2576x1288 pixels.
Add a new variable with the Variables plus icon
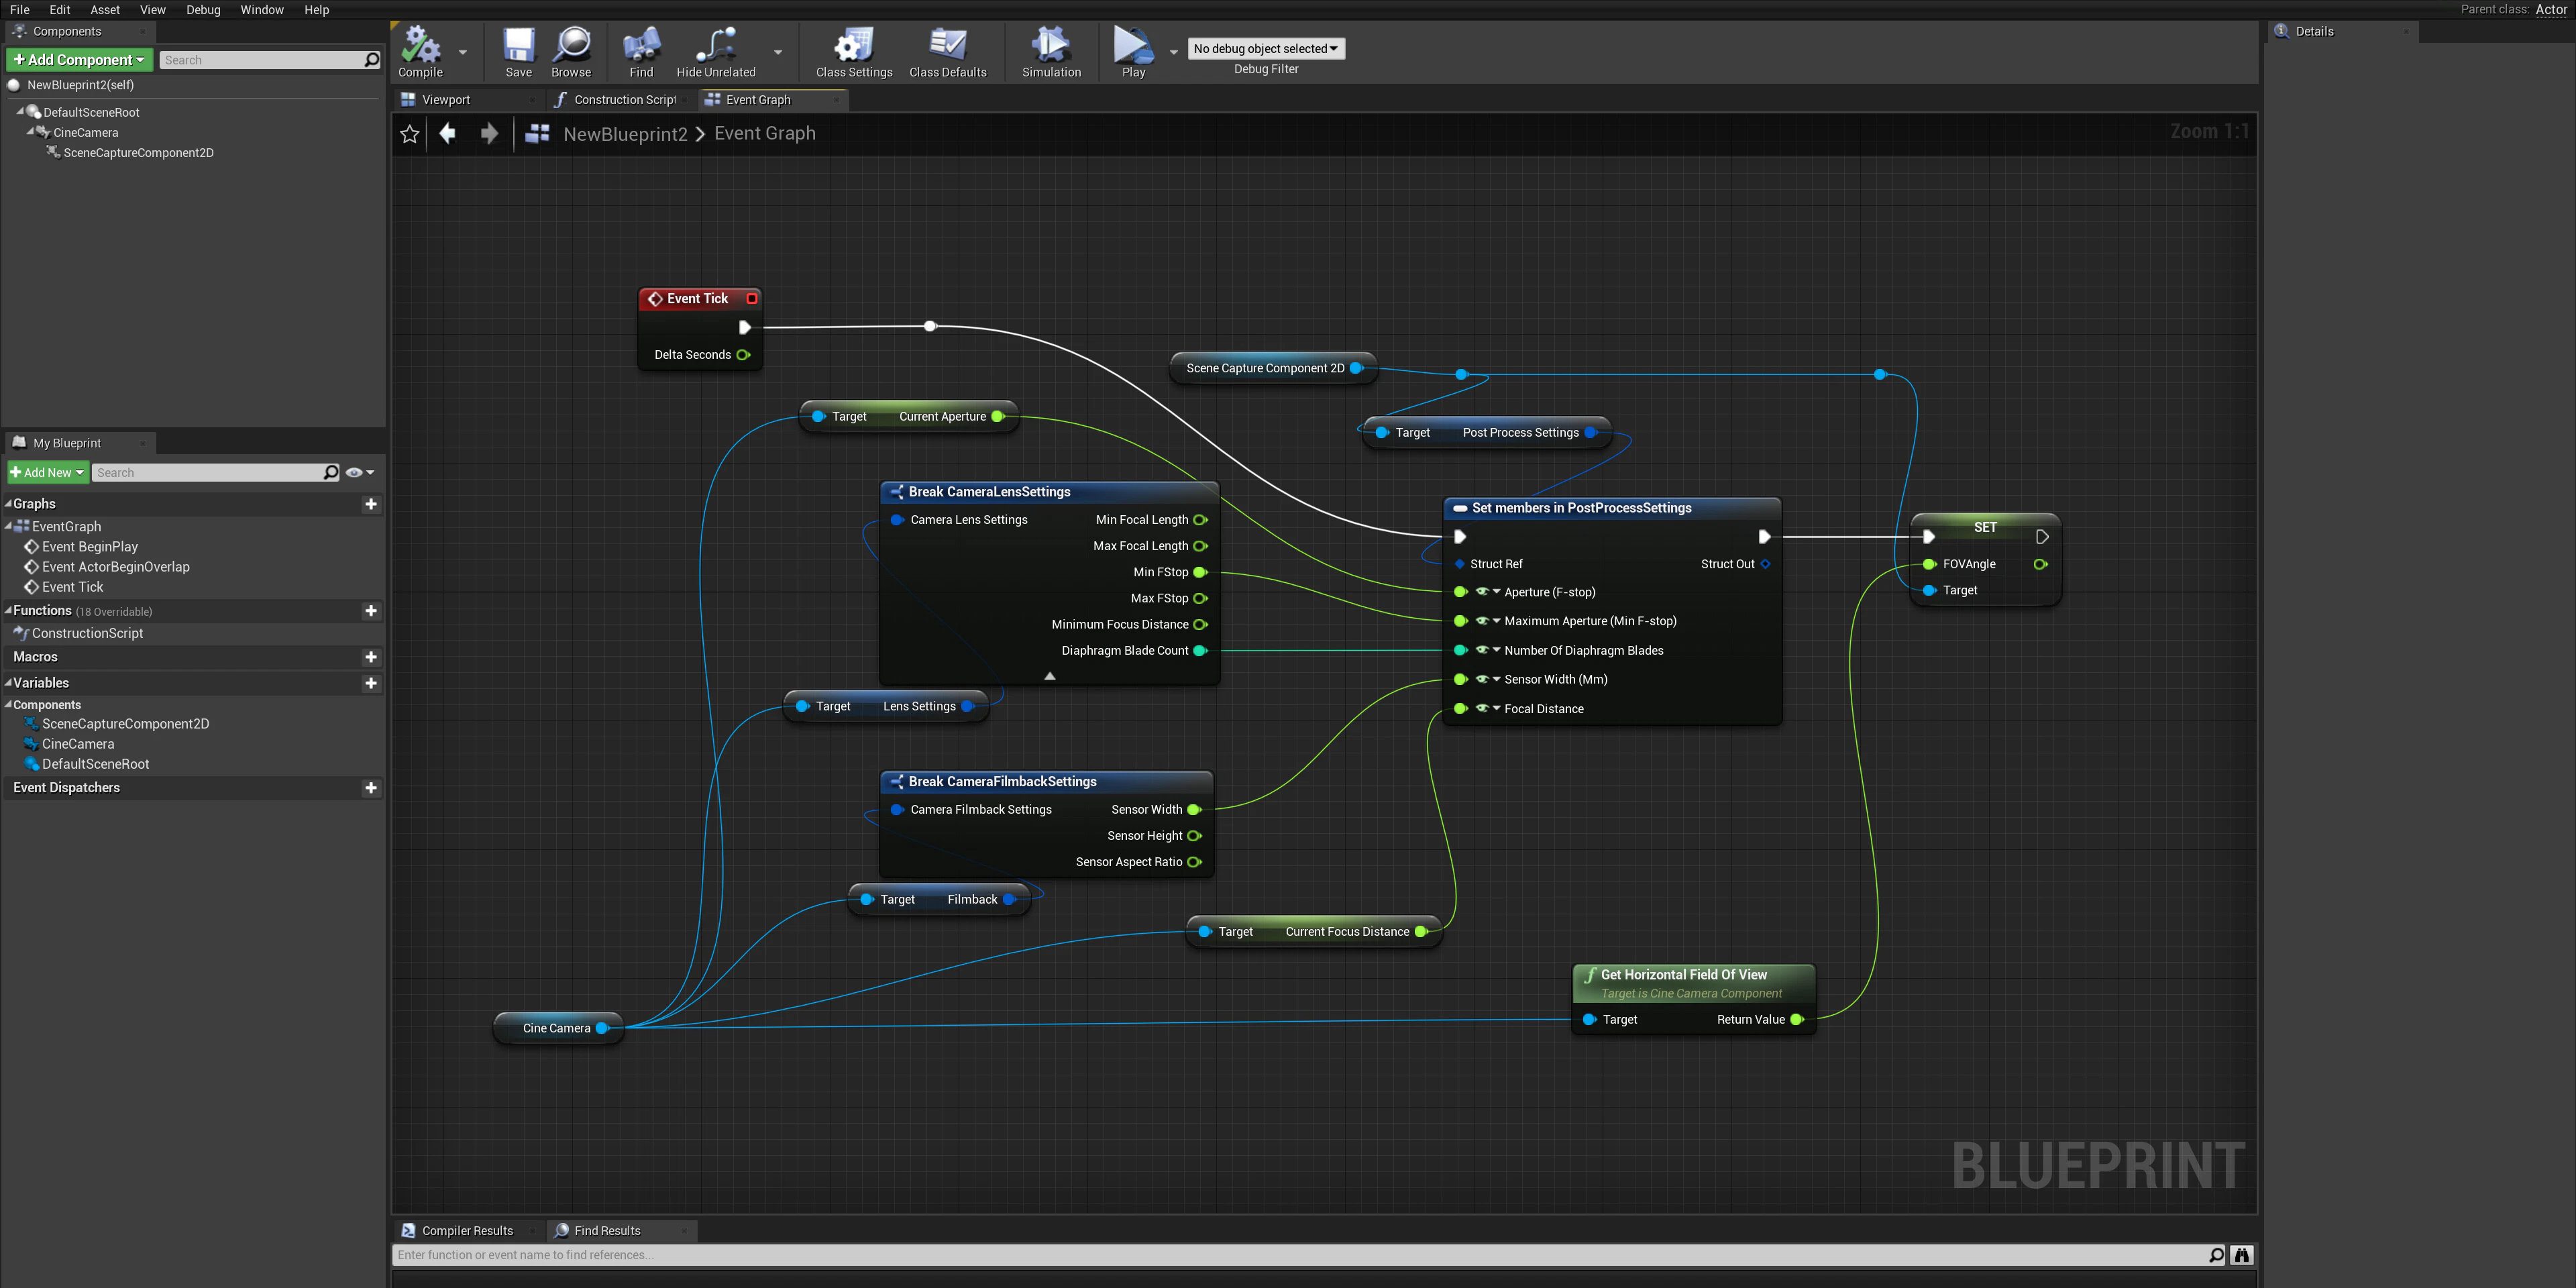pos(371,683)
